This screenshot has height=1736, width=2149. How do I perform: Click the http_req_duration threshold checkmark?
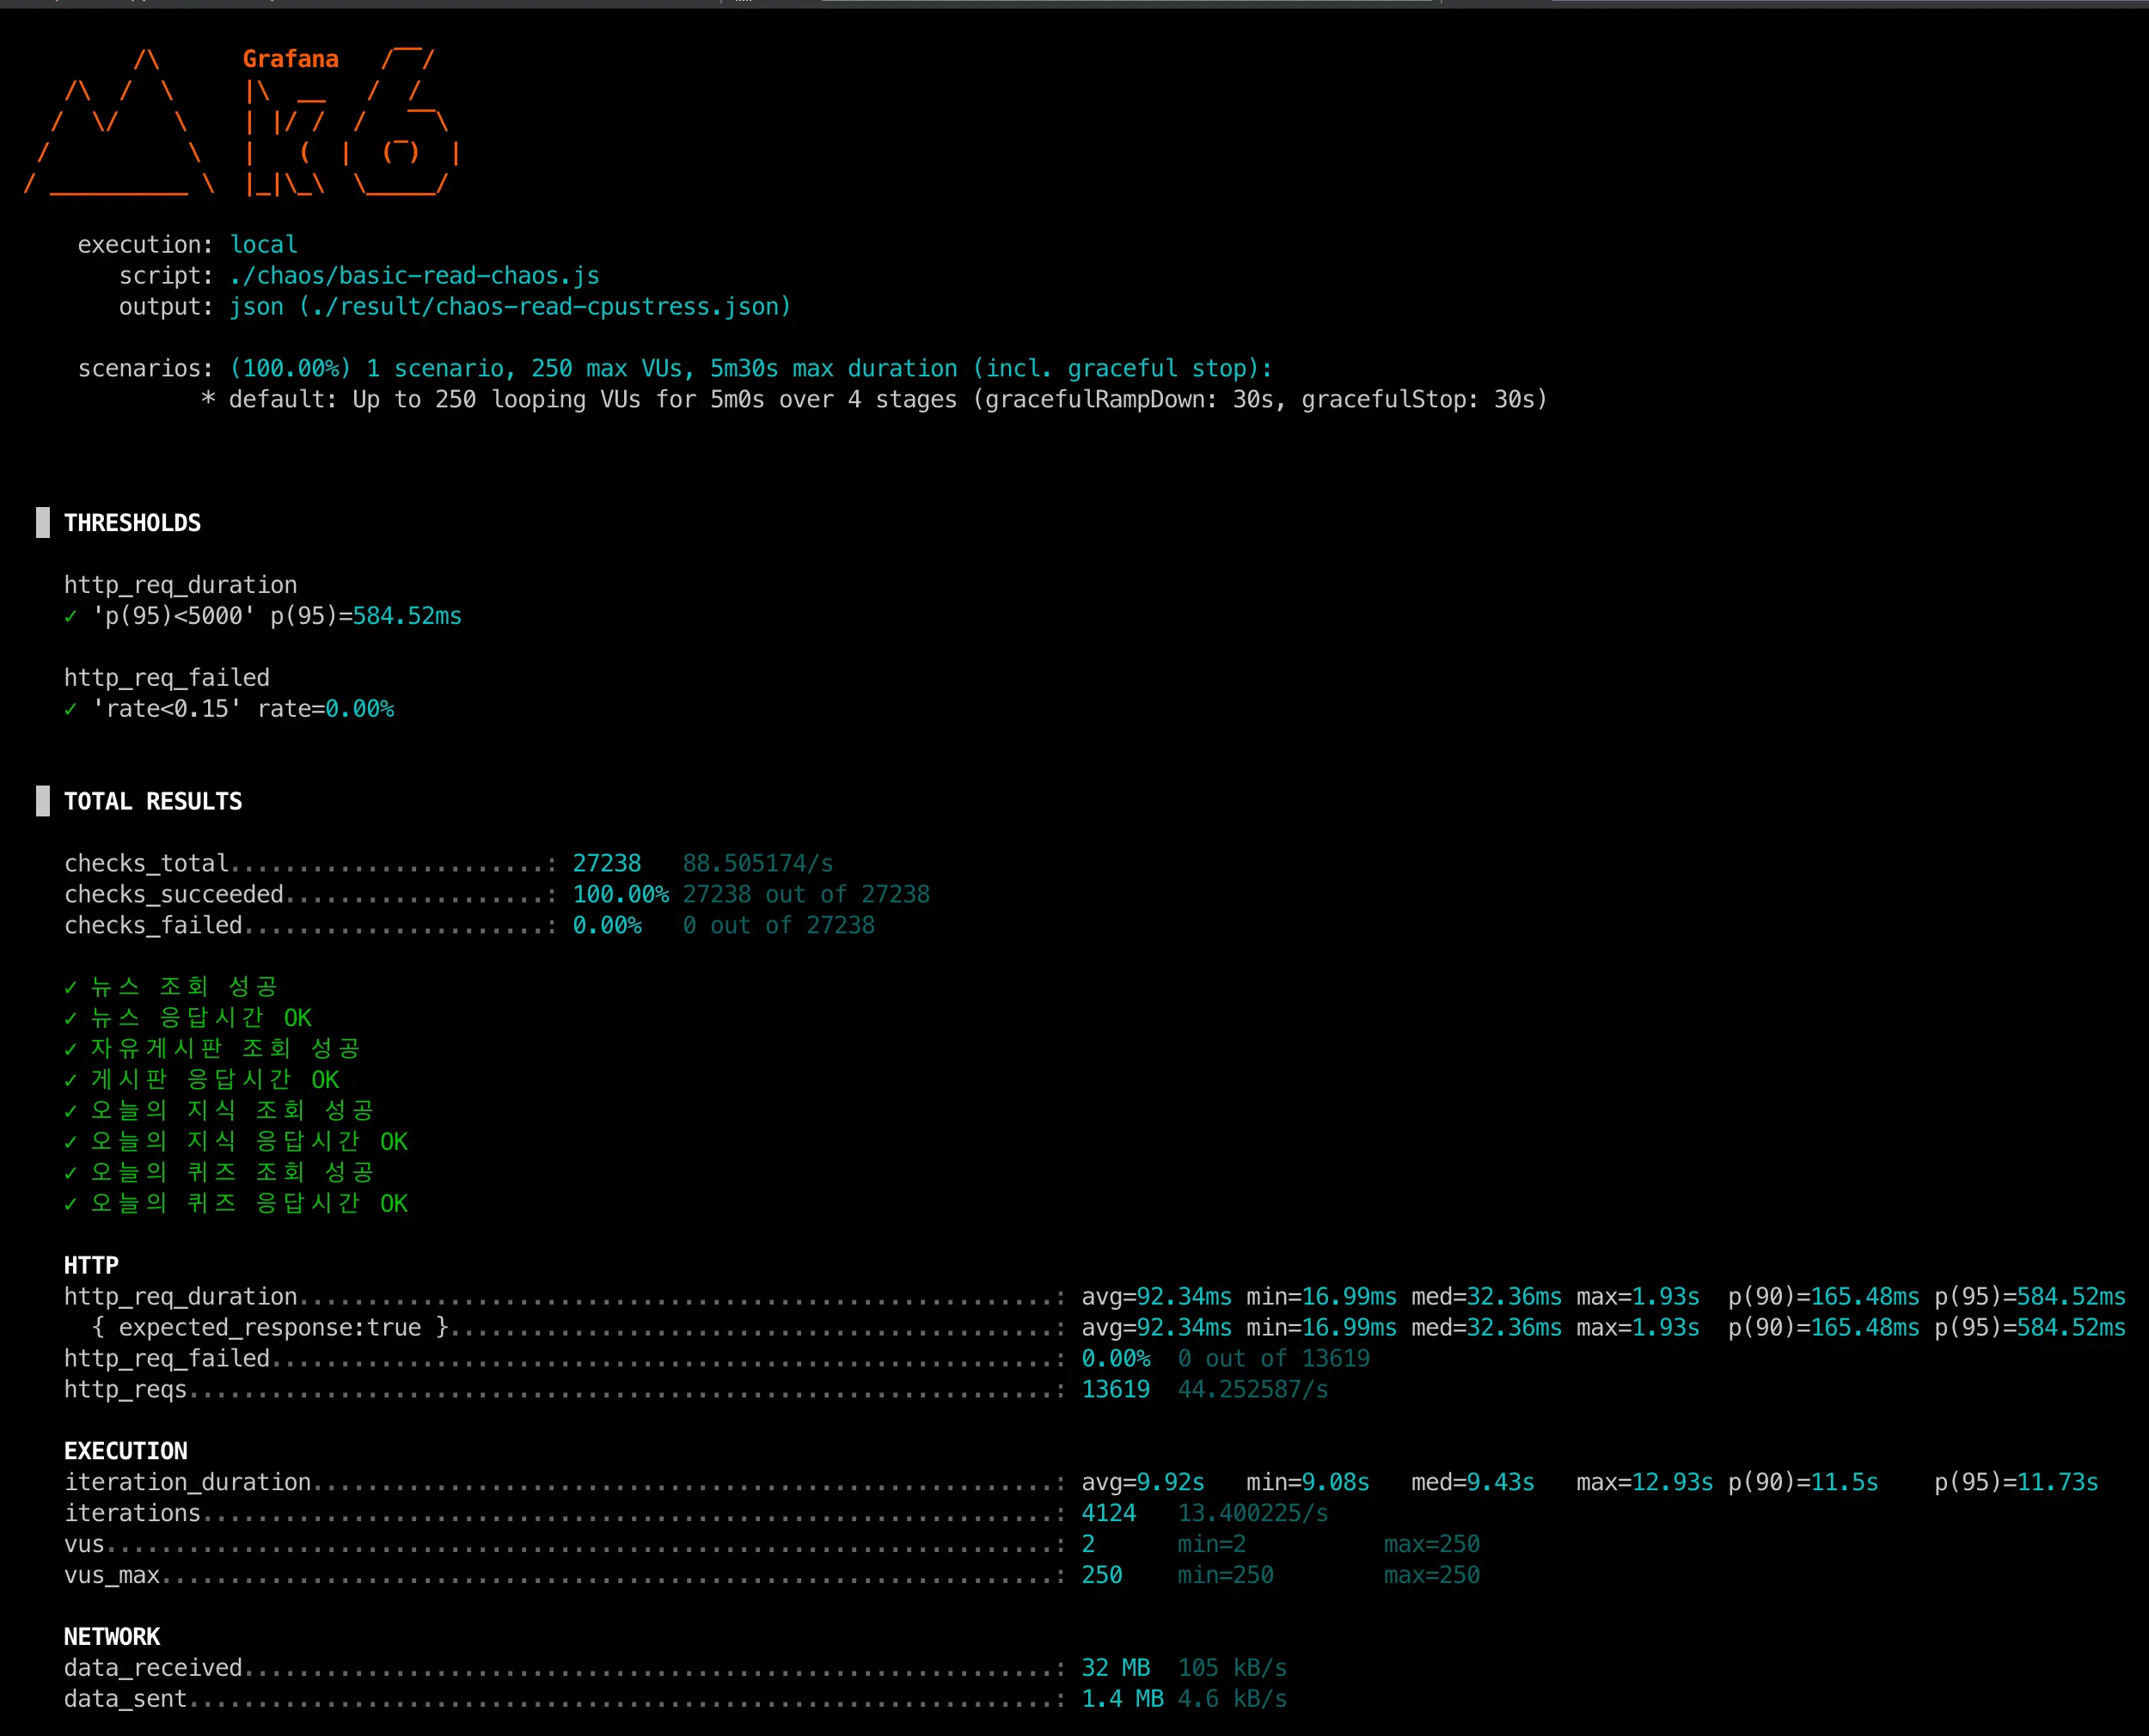point(70,616)
